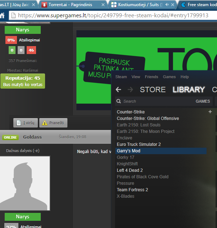Select Gorky 17 in the library

(x=125, y=157)
